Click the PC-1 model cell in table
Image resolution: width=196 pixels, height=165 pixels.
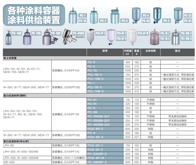105,83
